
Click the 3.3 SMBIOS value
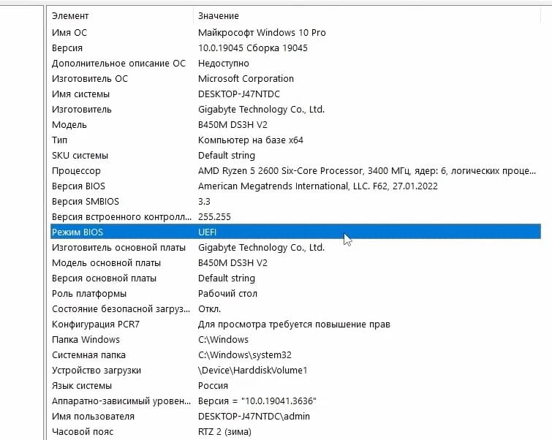pyautogui.click(x=204, y=202)
